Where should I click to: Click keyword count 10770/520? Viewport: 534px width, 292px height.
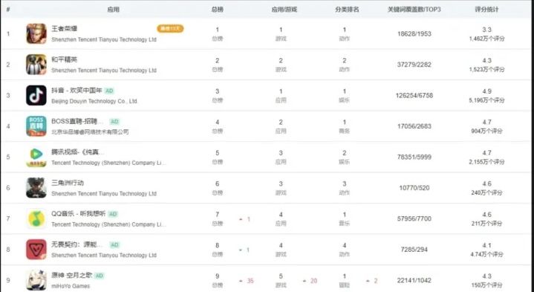point(414,188)
